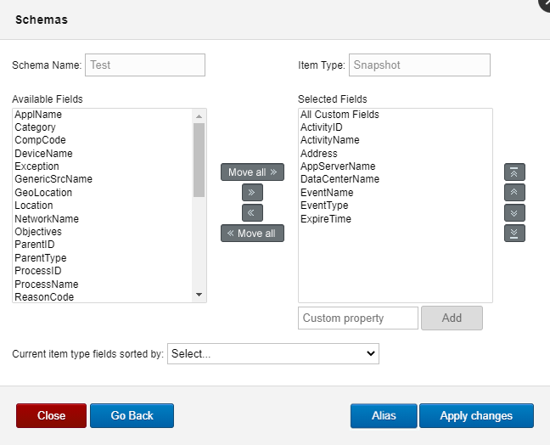Move the selected field to the top of the list
This screenshot has width=550, height=445.
514,172
